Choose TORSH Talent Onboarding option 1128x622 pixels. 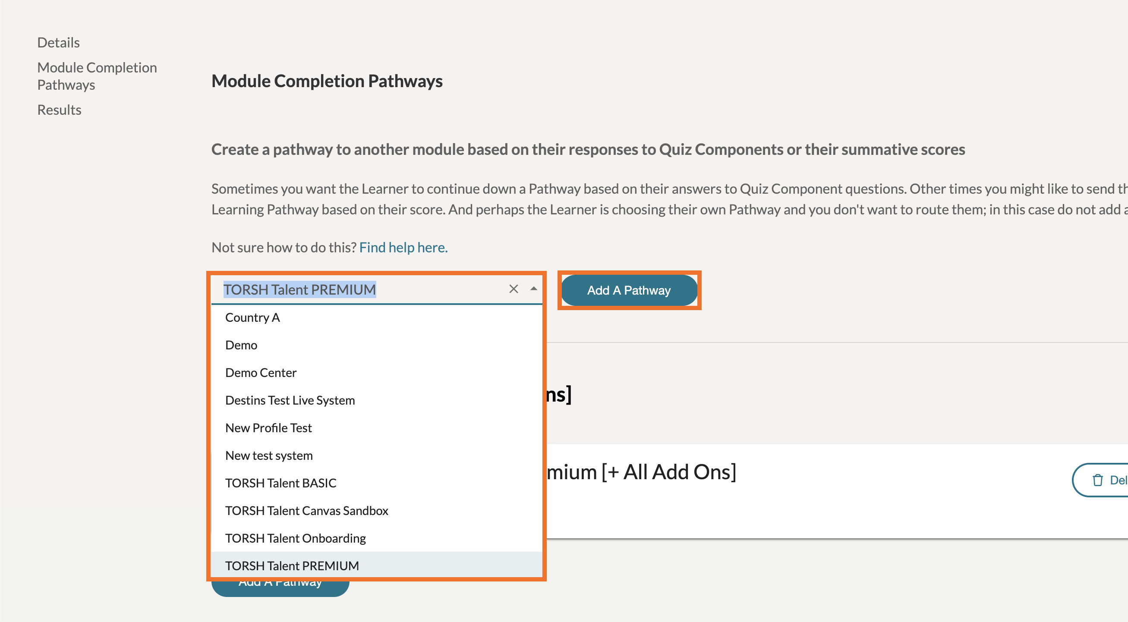point(296,538)
